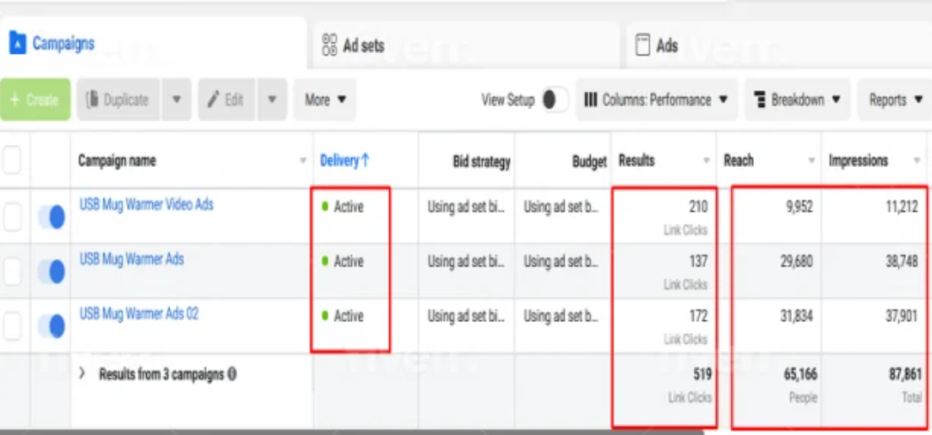Screen dimensions: 932x435
Task: Click the info icon beside Results from 3 campaigns
Action: [232, 373]
